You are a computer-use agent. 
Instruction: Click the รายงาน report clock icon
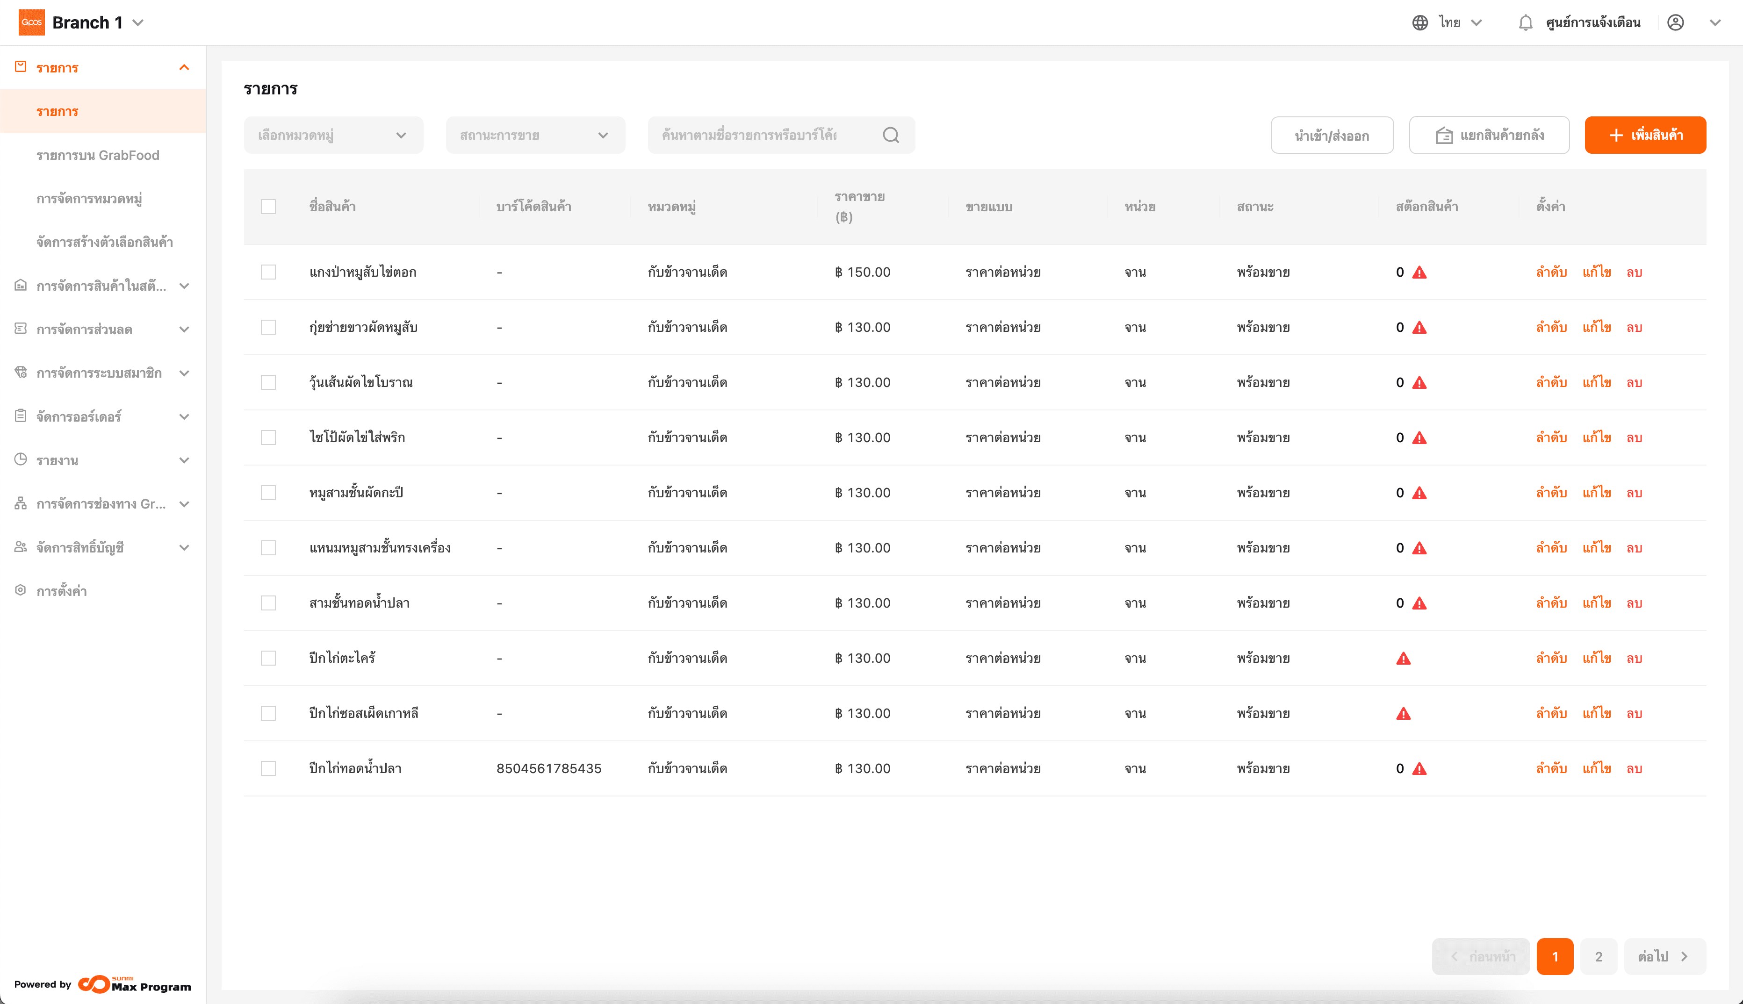[21, 459]
